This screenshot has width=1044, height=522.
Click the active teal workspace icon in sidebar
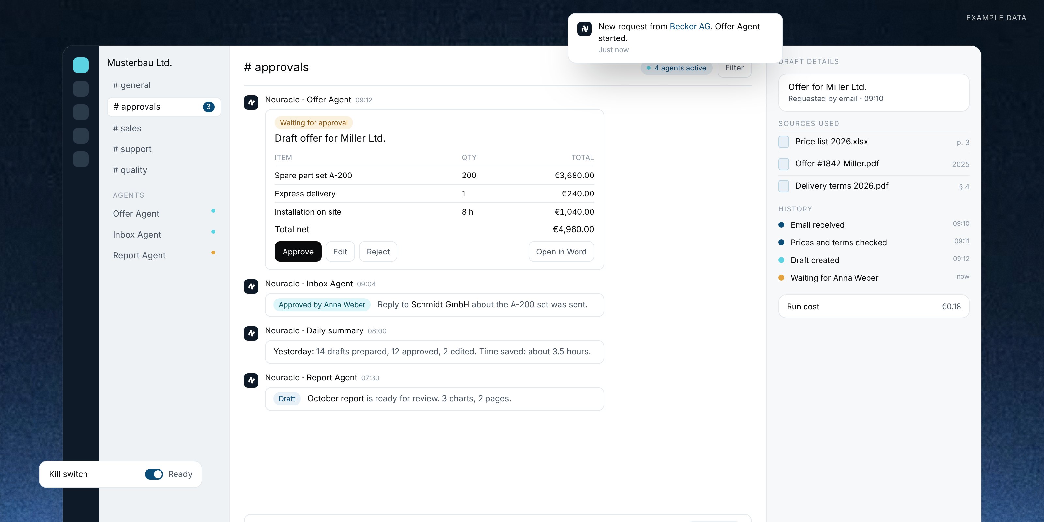pos(81,65)
